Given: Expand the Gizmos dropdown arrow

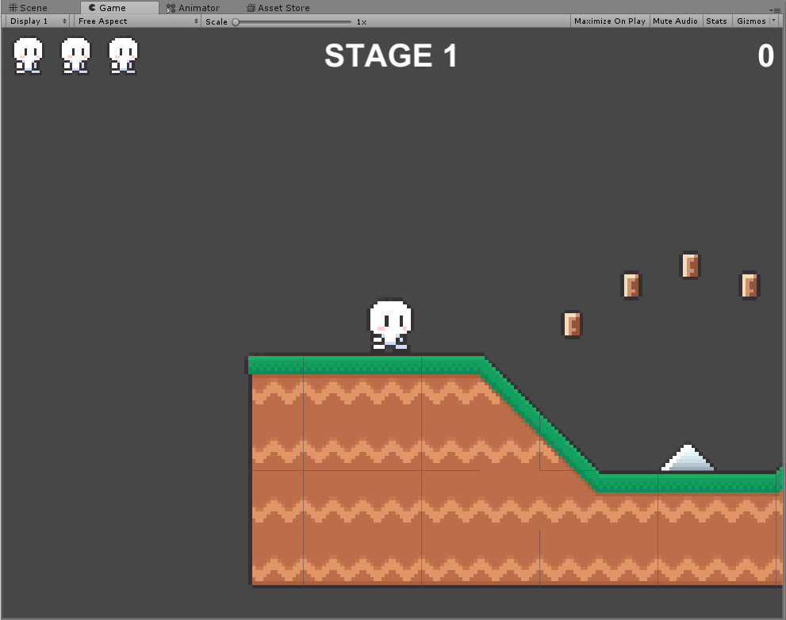Looking at the screenshot, I should tap(773, 21).
